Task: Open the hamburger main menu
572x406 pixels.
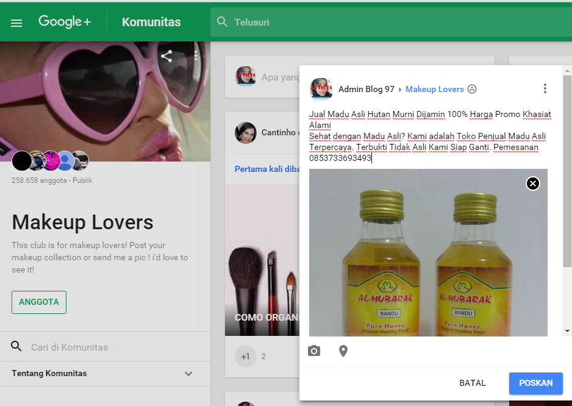Action: [16, 23]
